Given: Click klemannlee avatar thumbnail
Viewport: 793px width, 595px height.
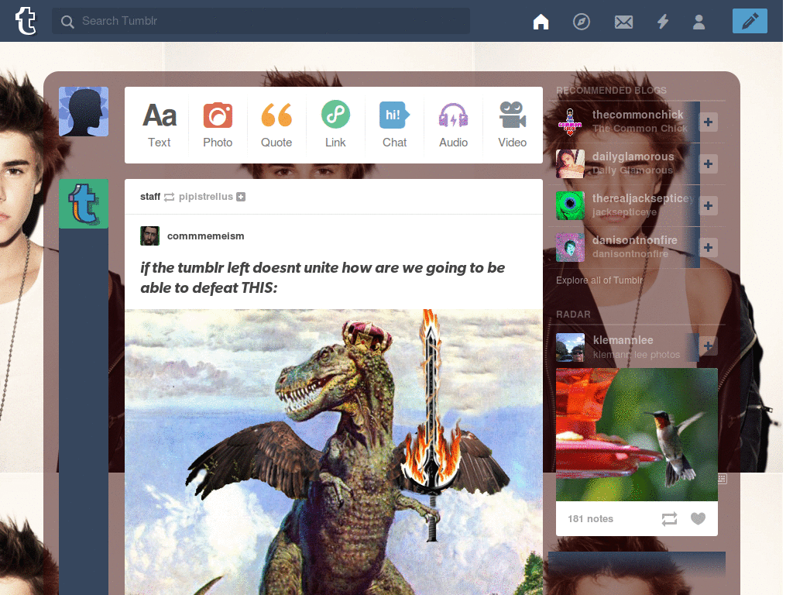Looking at the screenshot, I should click(570, 347).
